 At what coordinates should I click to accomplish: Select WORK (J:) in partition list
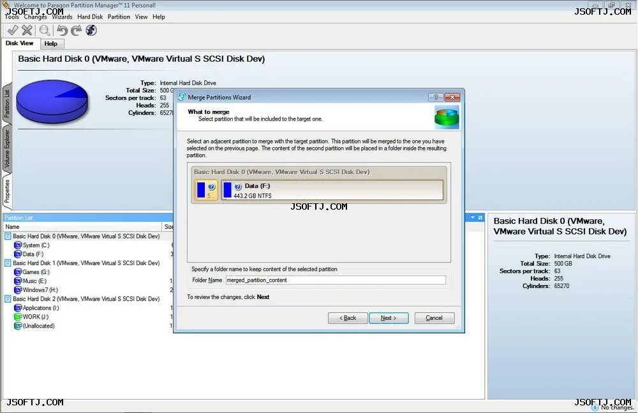[35, 317]
